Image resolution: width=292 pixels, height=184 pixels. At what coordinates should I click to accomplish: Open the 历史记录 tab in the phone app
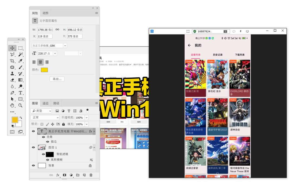pyautogui.click(x=218, y=55)
